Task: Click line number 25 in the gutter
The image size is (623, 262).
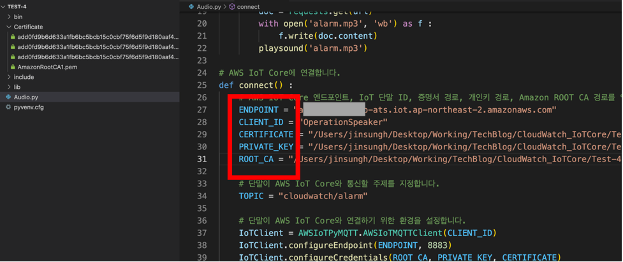Action: click(202, 85)
